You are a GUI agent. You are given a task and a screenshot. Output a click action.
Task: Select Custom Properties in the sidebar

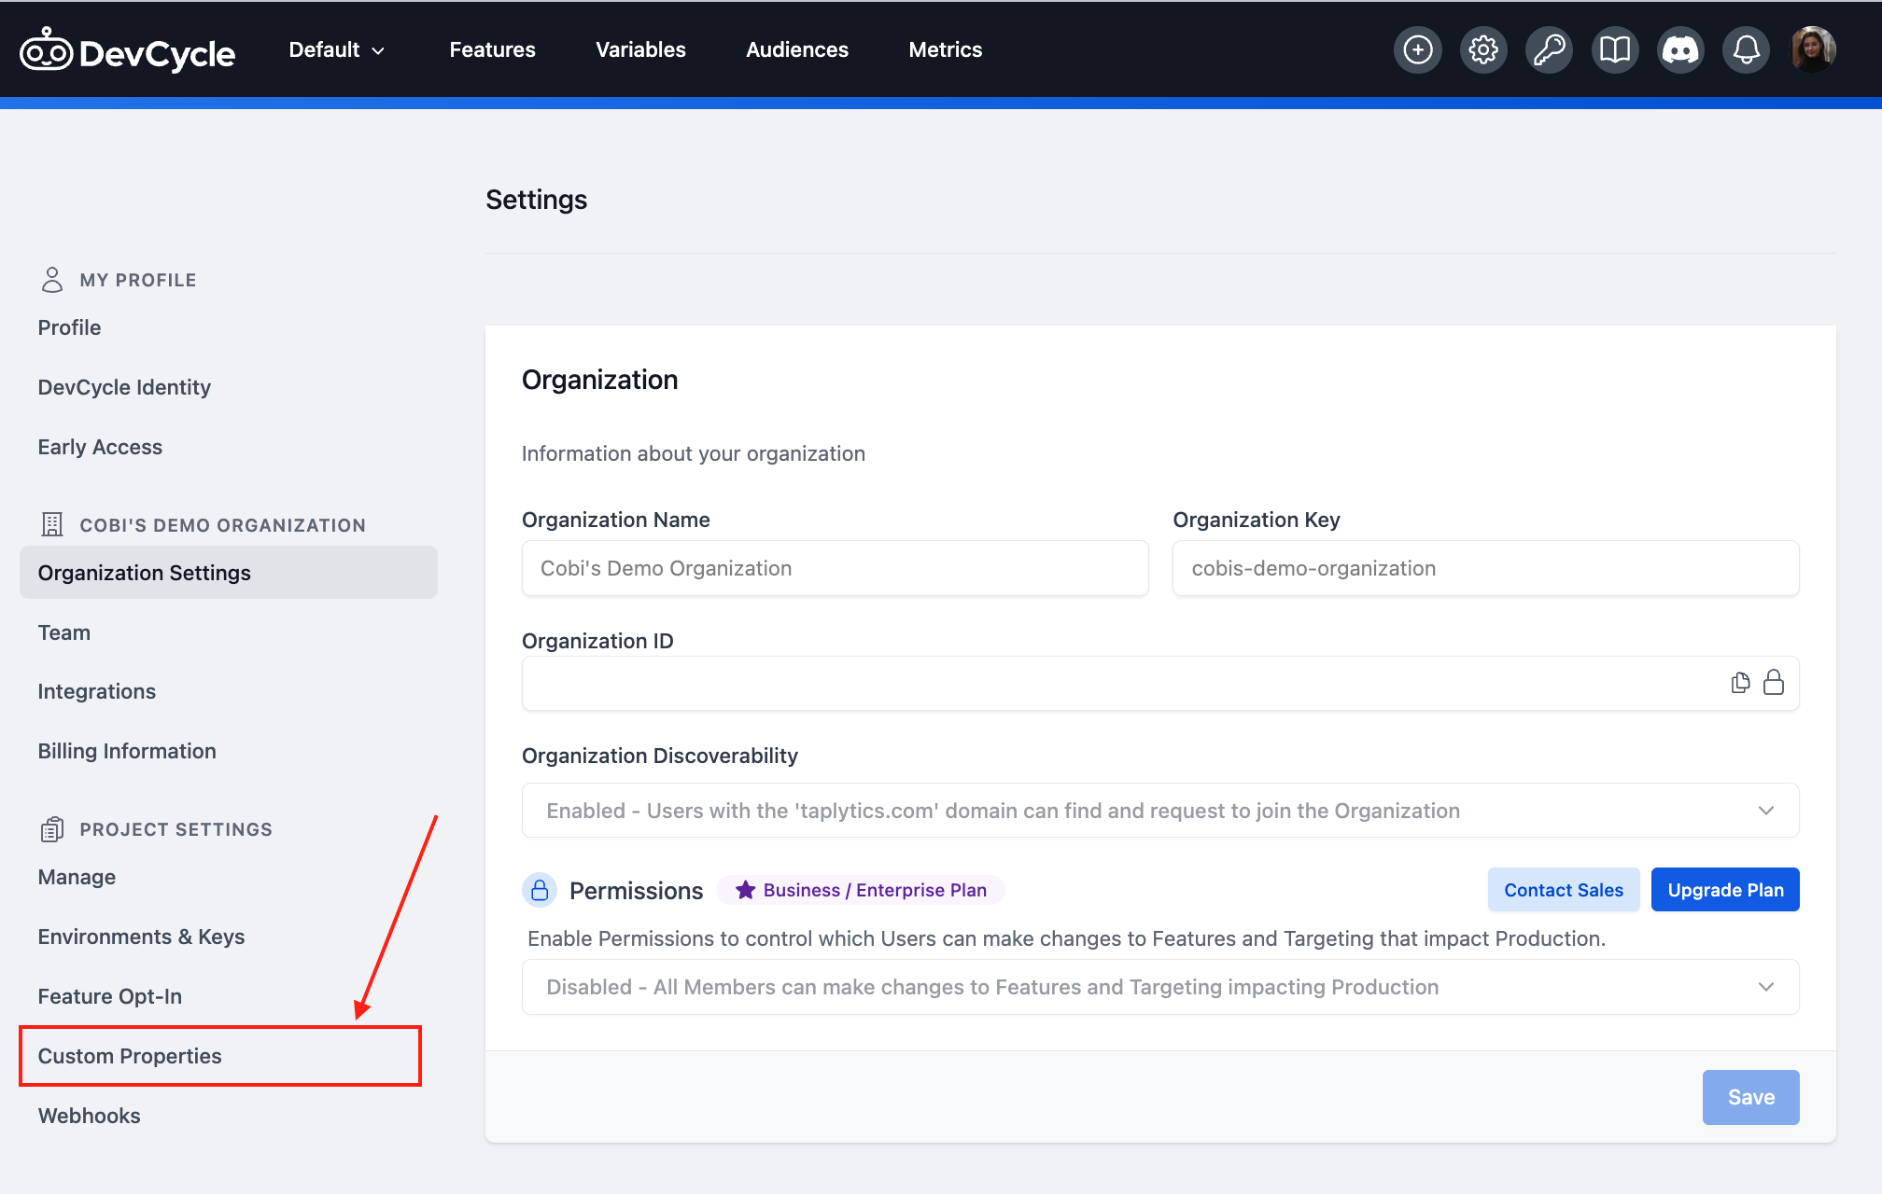130,1056
